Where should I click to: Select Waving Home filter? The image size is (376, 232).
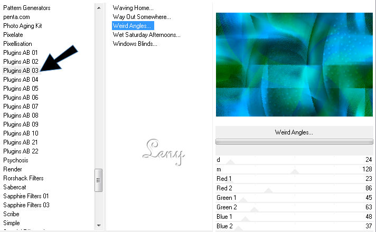pos(133,8)
